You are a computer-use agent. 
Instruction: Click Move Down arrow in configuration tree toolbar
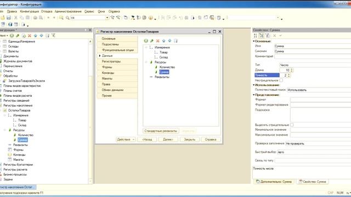42,36
